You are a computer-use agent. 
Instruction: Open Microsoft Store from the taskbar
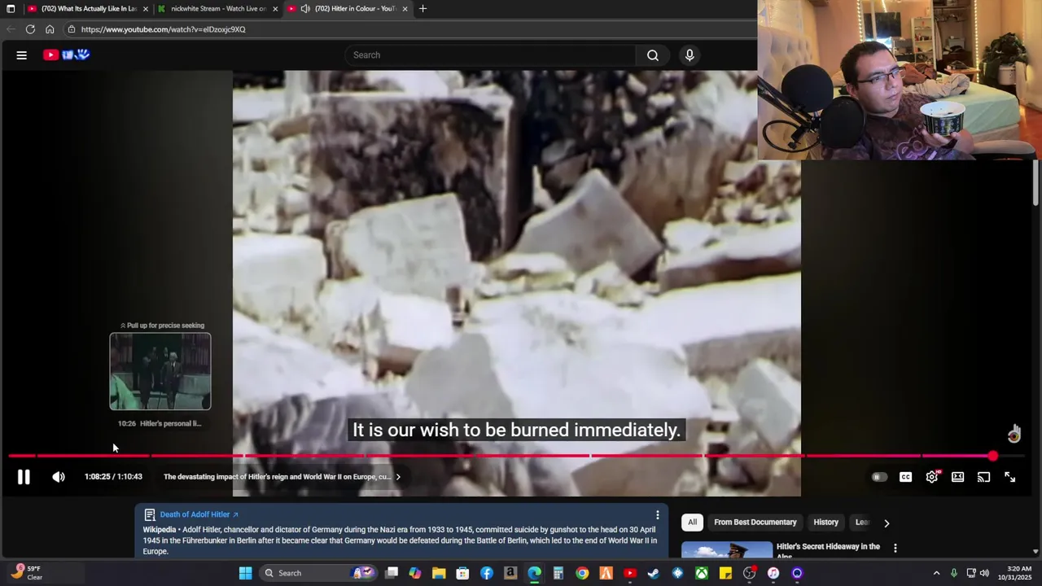point(462,573)
